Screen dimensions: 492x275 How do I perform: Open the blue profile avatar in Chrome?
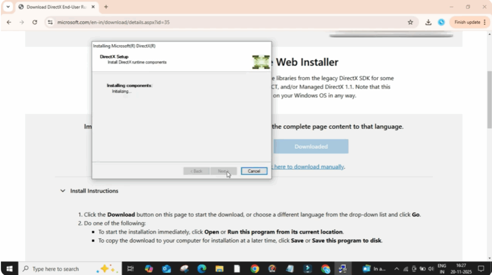tap(442, 22)
